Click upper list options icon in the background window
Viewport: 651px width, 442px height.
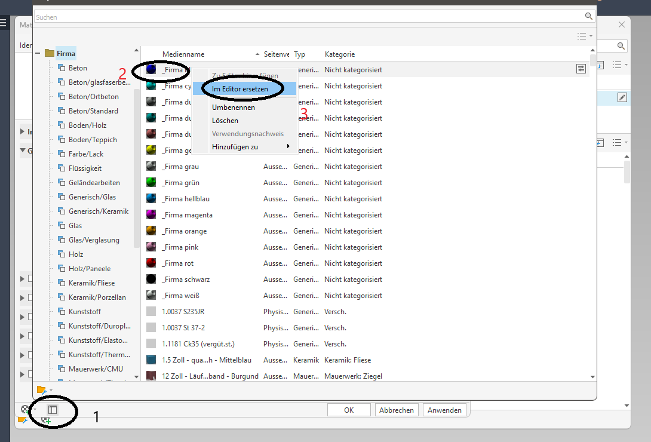(x=617, y=65)
